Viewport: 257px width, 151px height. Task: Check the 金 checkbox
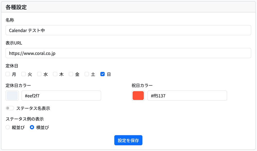pyautogui.click(x=71, y=74)
